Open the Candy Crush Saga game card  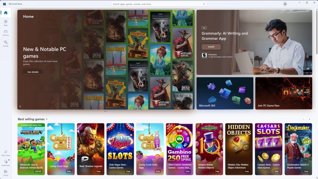coord(61,149)
